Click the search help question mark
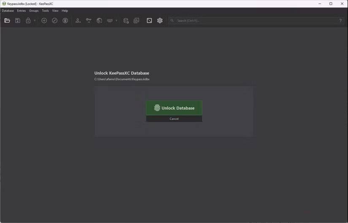The width and height of the screenshot is (348, 223). tap(340, 20)
